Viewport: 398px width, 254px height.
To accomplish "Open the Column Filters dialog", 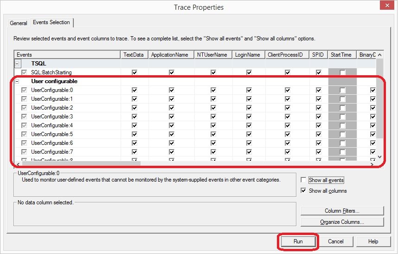I will [342, 211].
